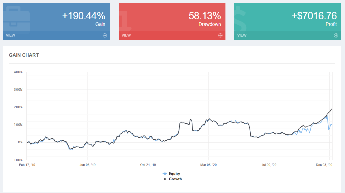345x193 pixels.
Task: Toggle the Equity series in chart legend
Action: click(171, 174)
